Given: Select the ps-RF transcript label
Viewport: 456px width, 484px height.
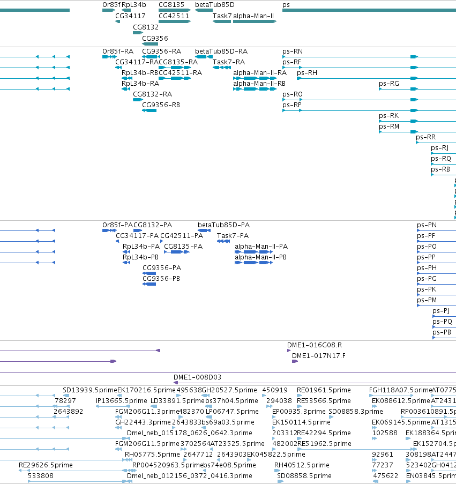Looking at the screenshot, I should 291,62.
